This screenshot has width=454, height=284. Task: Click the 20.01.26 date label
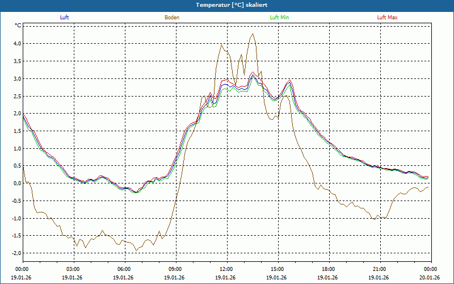tap(430, 278)
